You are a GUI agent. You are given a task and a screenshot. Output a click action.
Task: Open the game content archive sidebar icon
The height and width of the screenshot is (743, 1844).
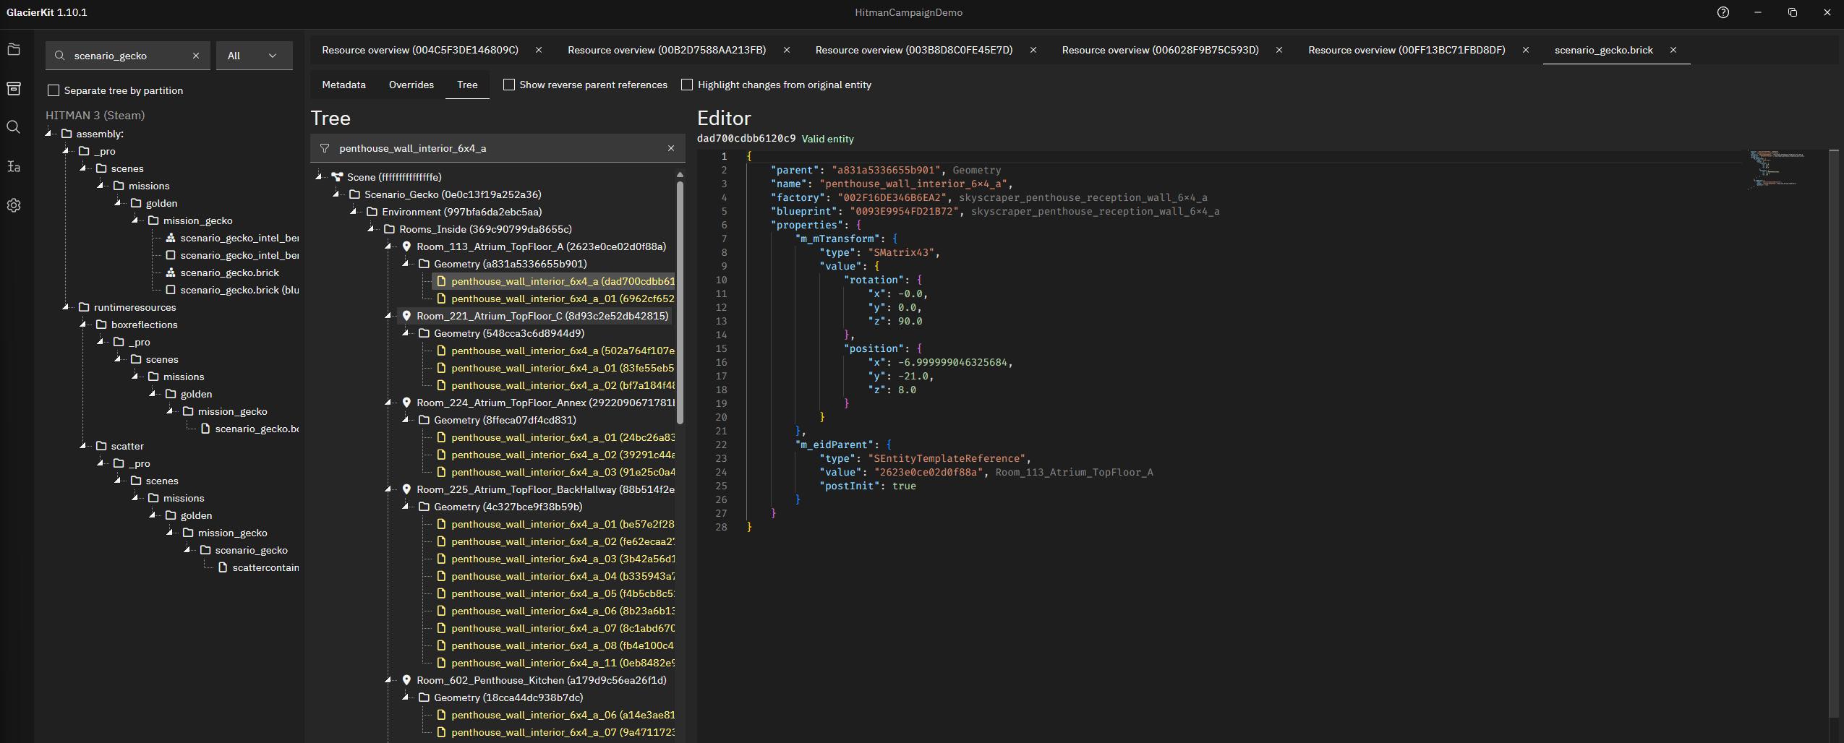[14, 88]
